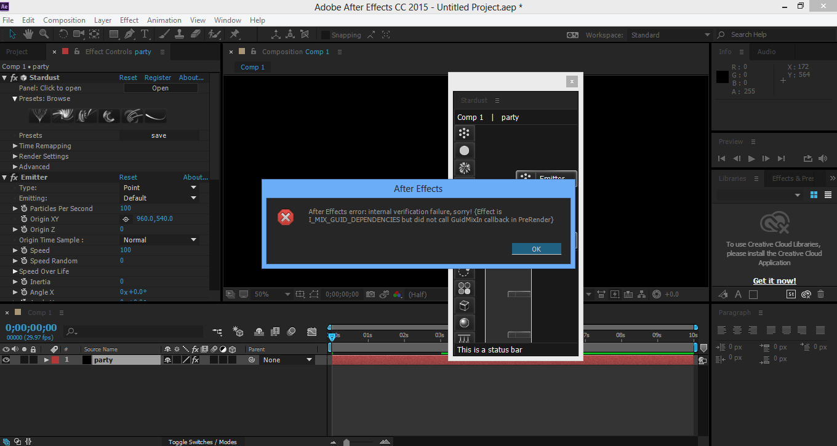Select the Eraser tool
This screenshot has width=837, height=446.
click(x=196, y=34)
